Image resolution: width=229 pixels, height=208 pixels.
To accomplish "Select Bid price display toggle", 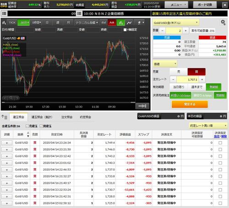I will point(104,22).
